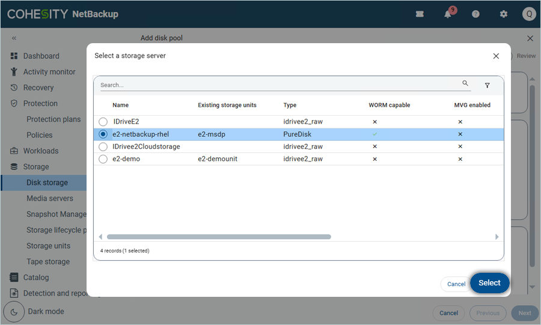The image size is (541, 325).
Task: Open Activity monitor in the sidebar
Action: [x=49, y=72]
